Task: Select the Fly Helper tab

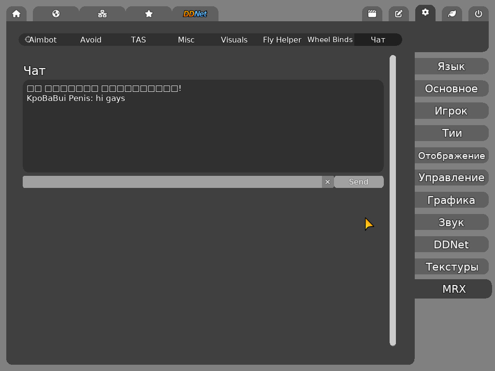Action: [x=282, y=40]
